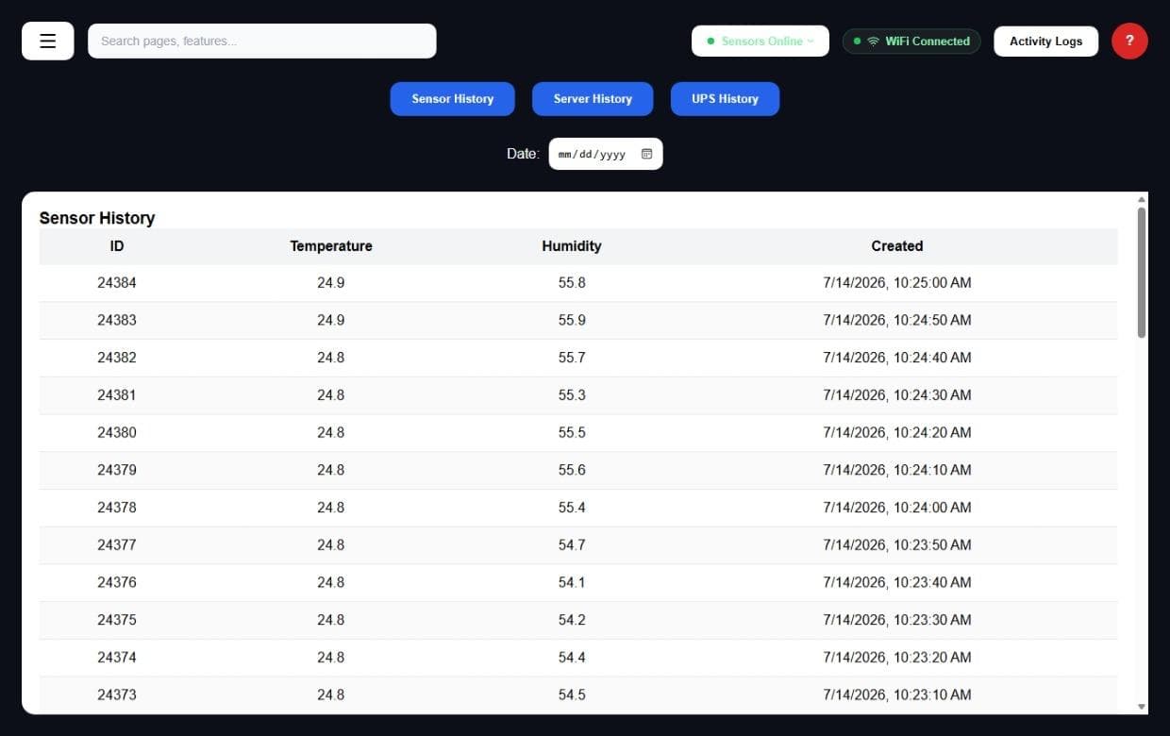This screenshot has height=736, width=1170.
Task: Click humidity value 55.9
Action: coord(572,321)
